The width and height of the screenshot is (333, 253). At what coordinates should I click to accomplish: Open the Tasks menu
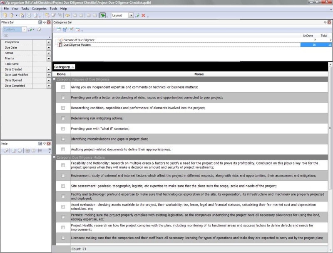[x=25, y=8]
